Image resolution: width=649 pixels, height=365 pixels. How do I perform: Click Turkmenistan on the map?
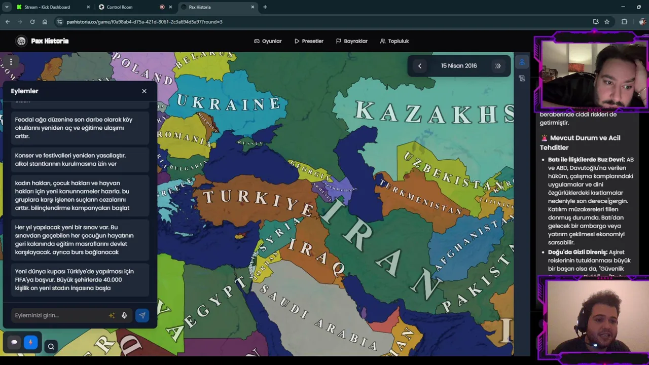tap(420, 197)
